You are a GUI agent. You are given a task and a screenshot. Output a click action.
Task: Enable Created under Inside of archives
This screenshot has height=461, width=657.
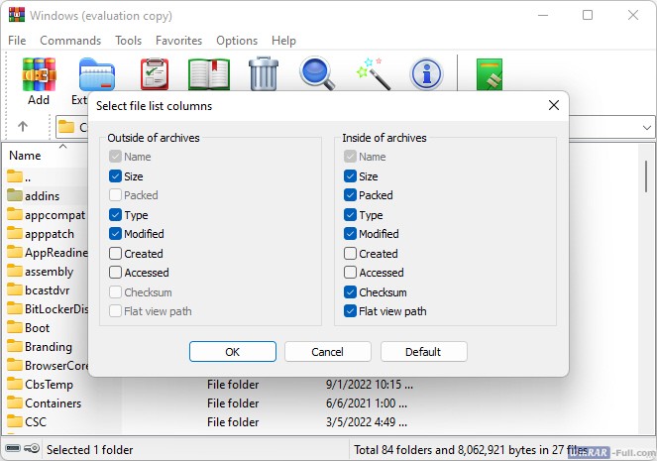351,254
